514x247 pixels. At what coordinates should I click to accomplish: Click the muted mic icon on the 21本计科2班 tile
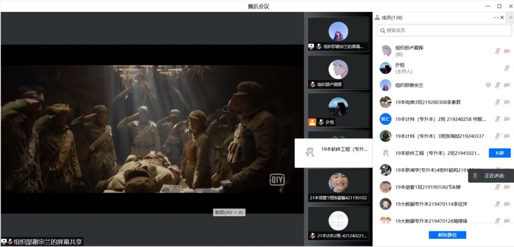click(x=313, y=236)
